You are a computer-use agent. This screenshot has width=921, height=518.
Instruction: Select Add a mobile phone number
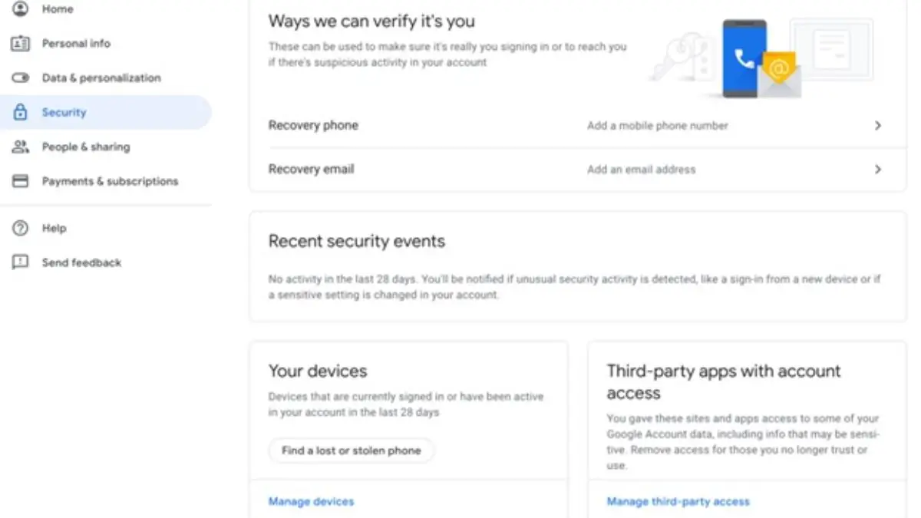[657, 126]
